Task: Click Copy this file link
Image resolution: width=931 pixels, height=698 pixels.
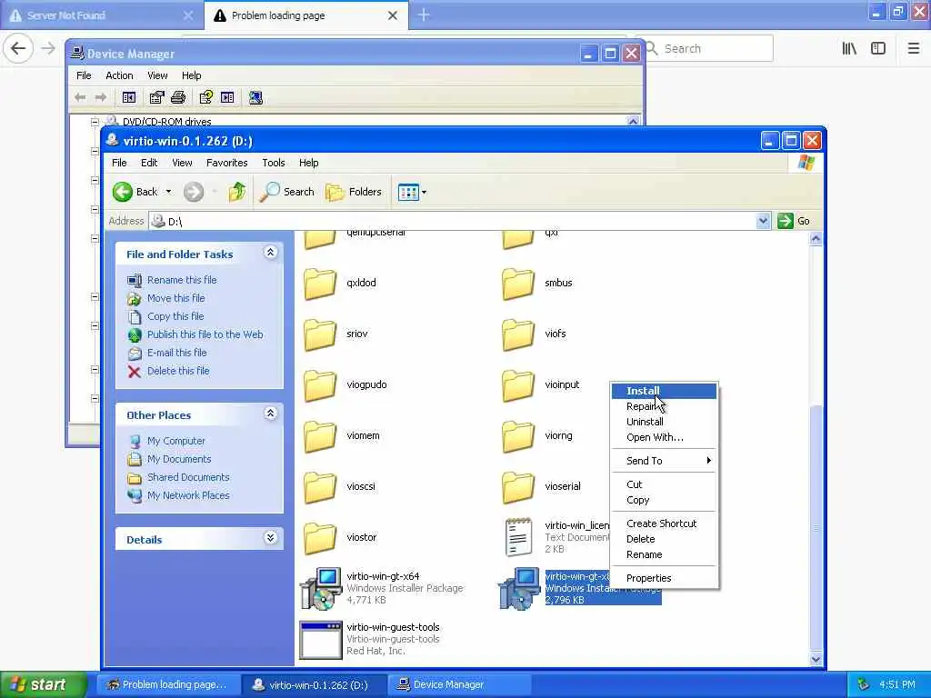Action: point(175,316)
